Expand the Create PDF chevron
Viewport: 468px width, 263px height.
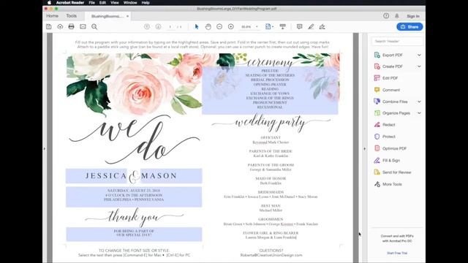point(419,66)
